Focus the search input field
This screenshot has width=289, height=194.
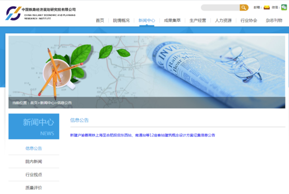pyautogui.click(x=220, y=8)
